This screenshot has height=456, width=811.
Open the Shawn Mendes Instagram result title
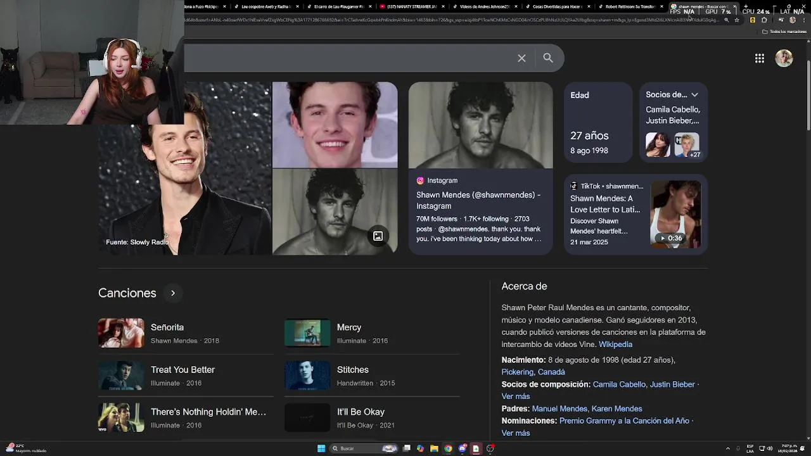tap(478, 200)
